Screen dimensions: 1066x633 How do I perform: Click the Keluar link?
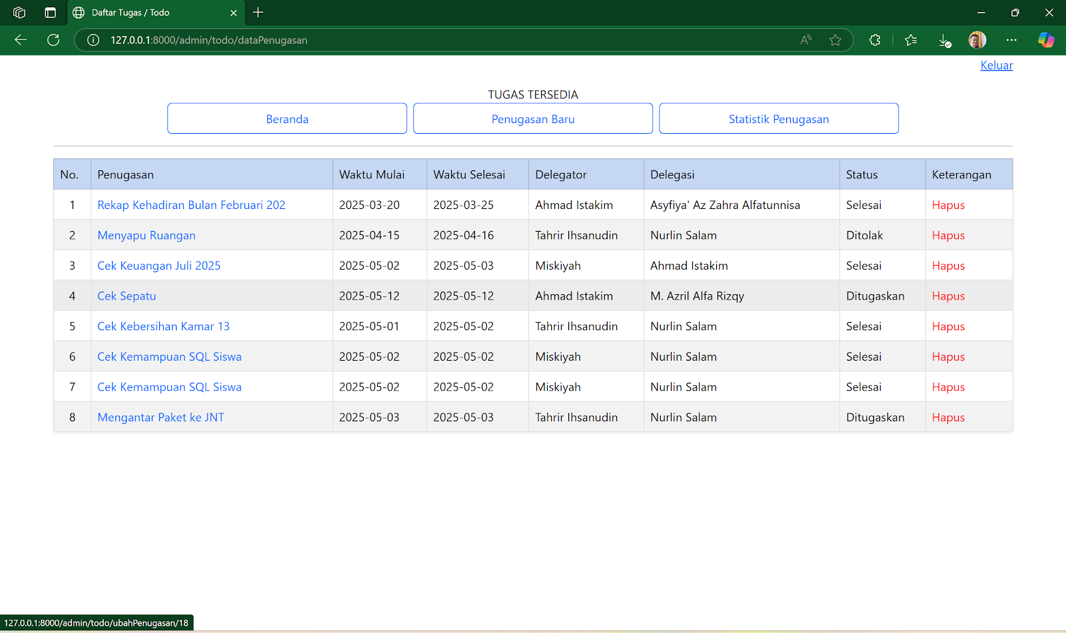click(x=997, y=65)
